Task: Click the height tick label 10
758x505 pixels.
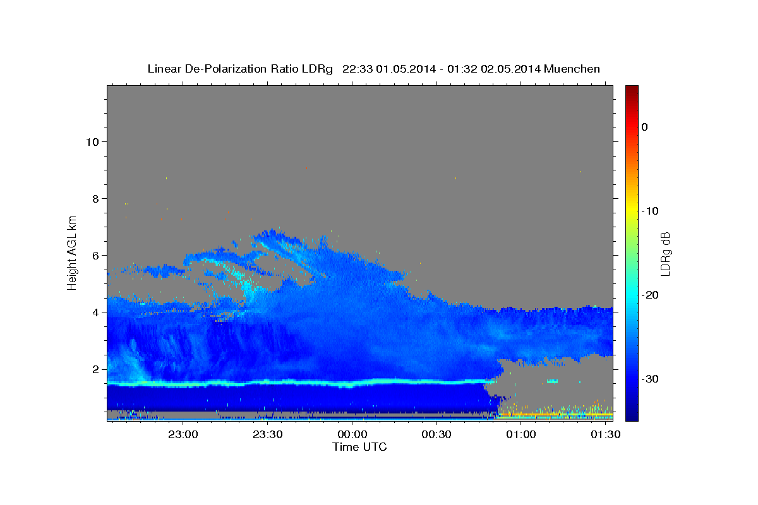Action: 93,141
